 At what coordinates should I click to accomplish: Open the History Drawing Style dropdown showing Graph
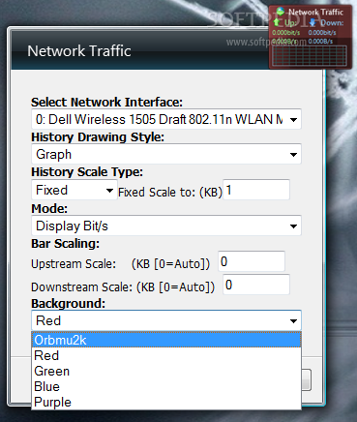166,154
